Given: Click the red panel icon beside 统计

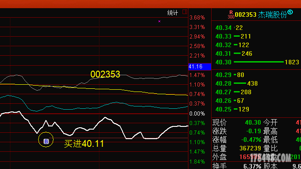Looking at the screenshot, I should point(185,12).
